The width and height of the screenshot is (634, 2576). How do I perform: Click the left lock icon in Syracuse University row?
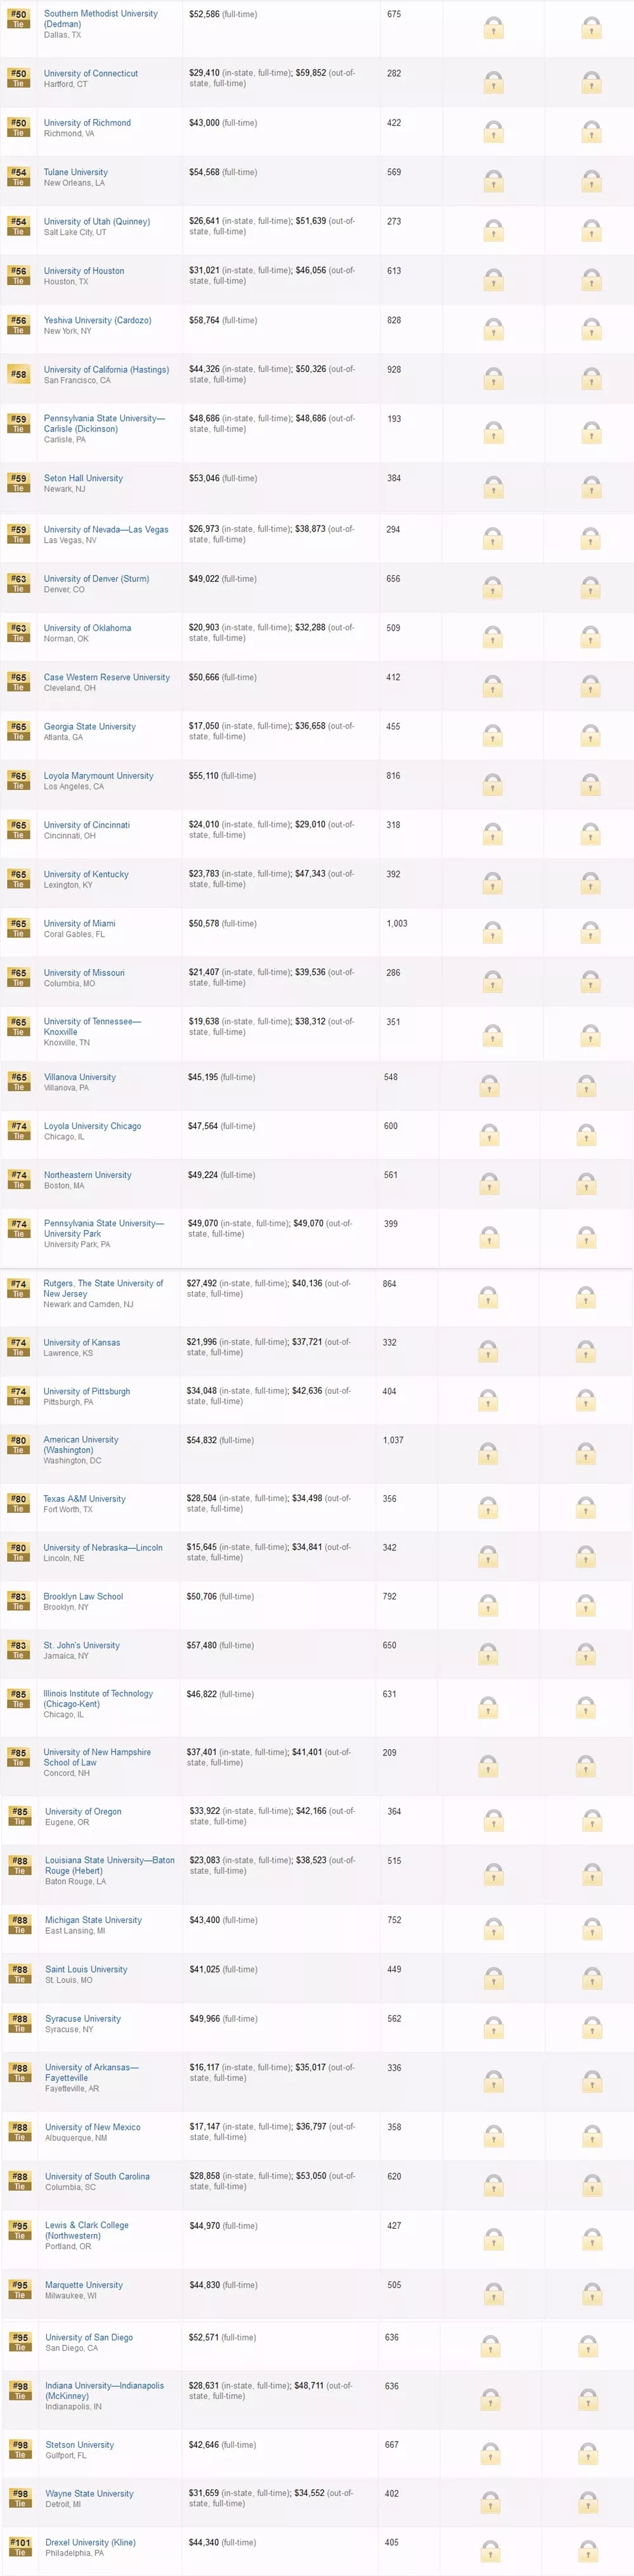click(493, 2028)
